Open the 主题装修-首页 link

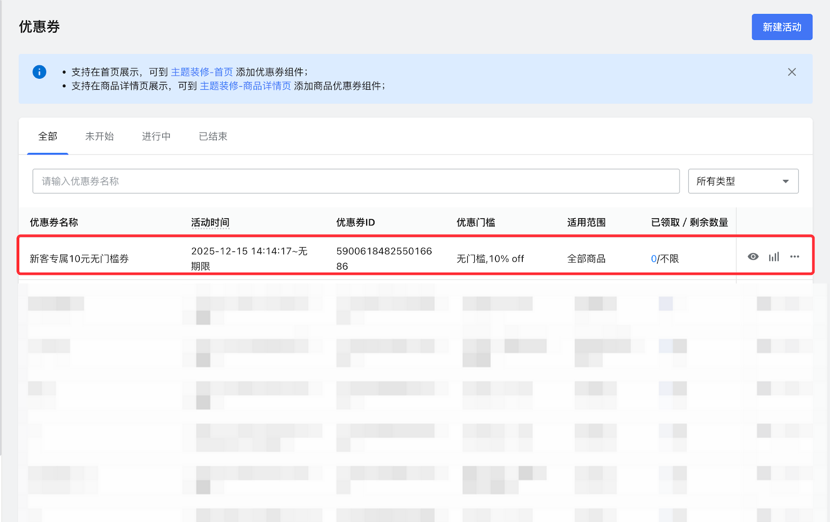202,72
